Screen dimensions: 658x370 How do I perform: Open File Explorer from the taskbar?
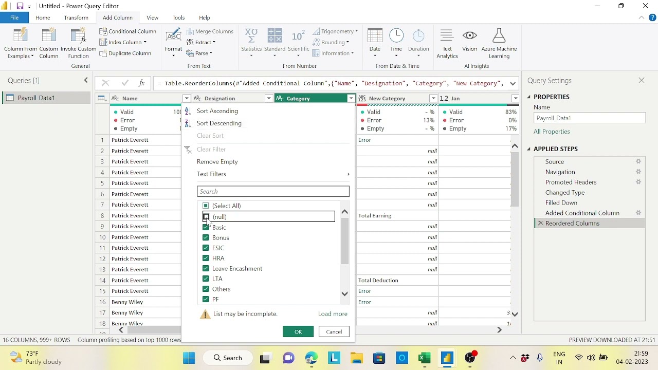[357, 358]
